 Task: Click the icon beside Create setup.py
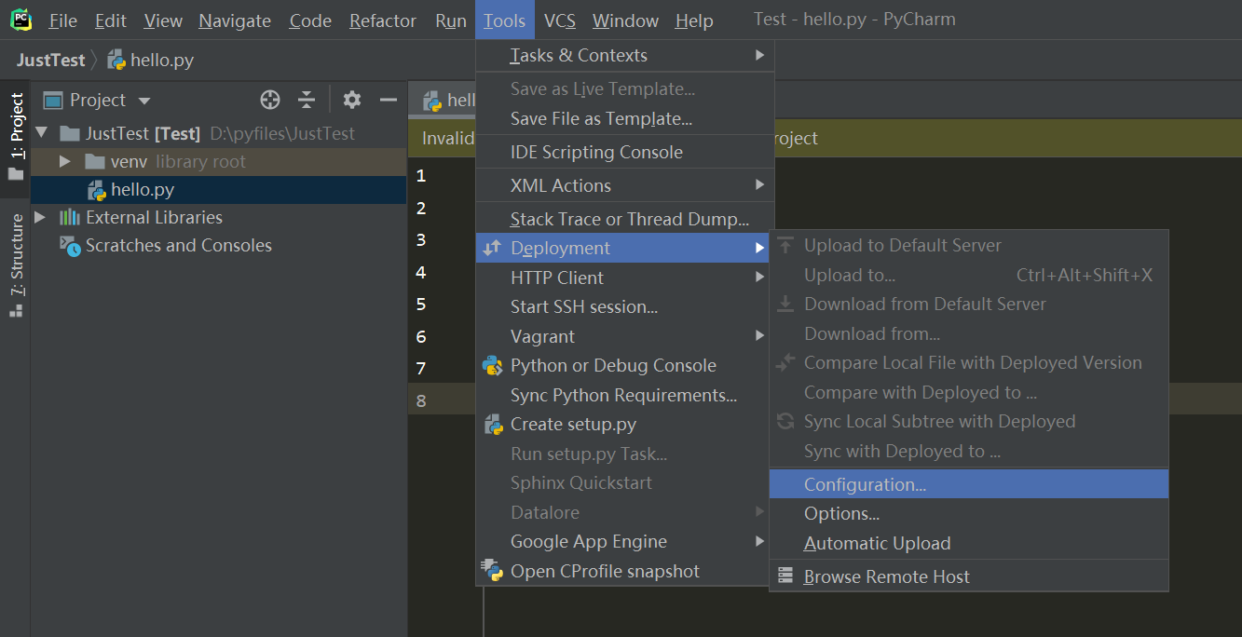point(493,425)
